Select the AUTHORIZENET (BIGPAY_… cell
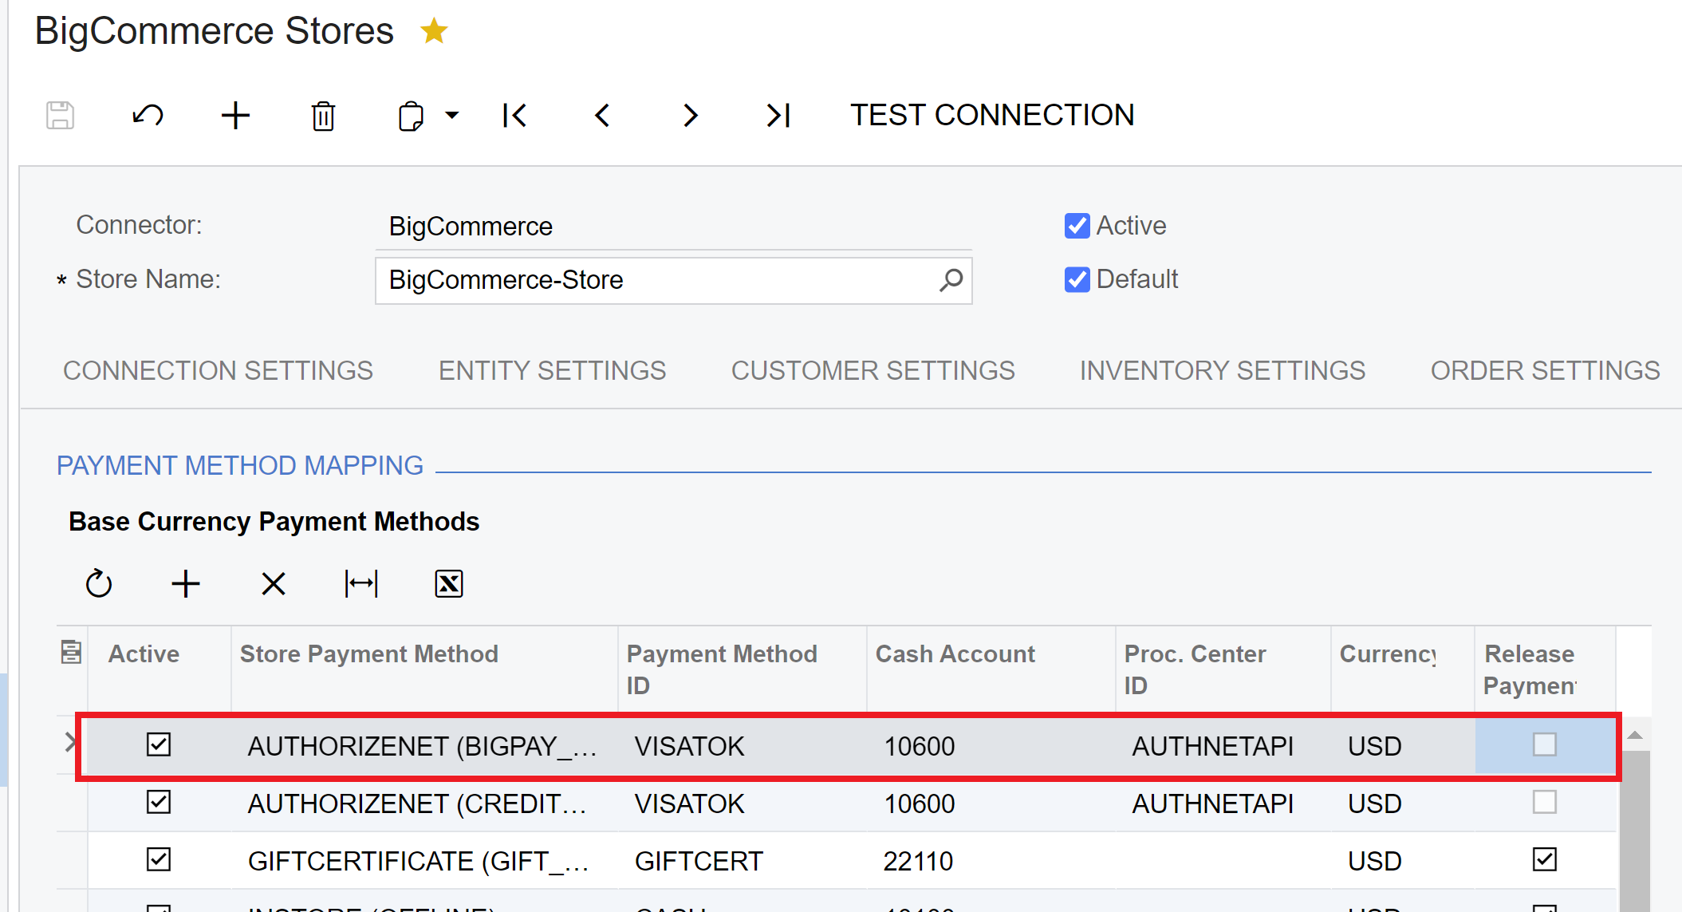Image resolution: width=1682 pixels, height=912 pixels. click(x=424, y=746)
